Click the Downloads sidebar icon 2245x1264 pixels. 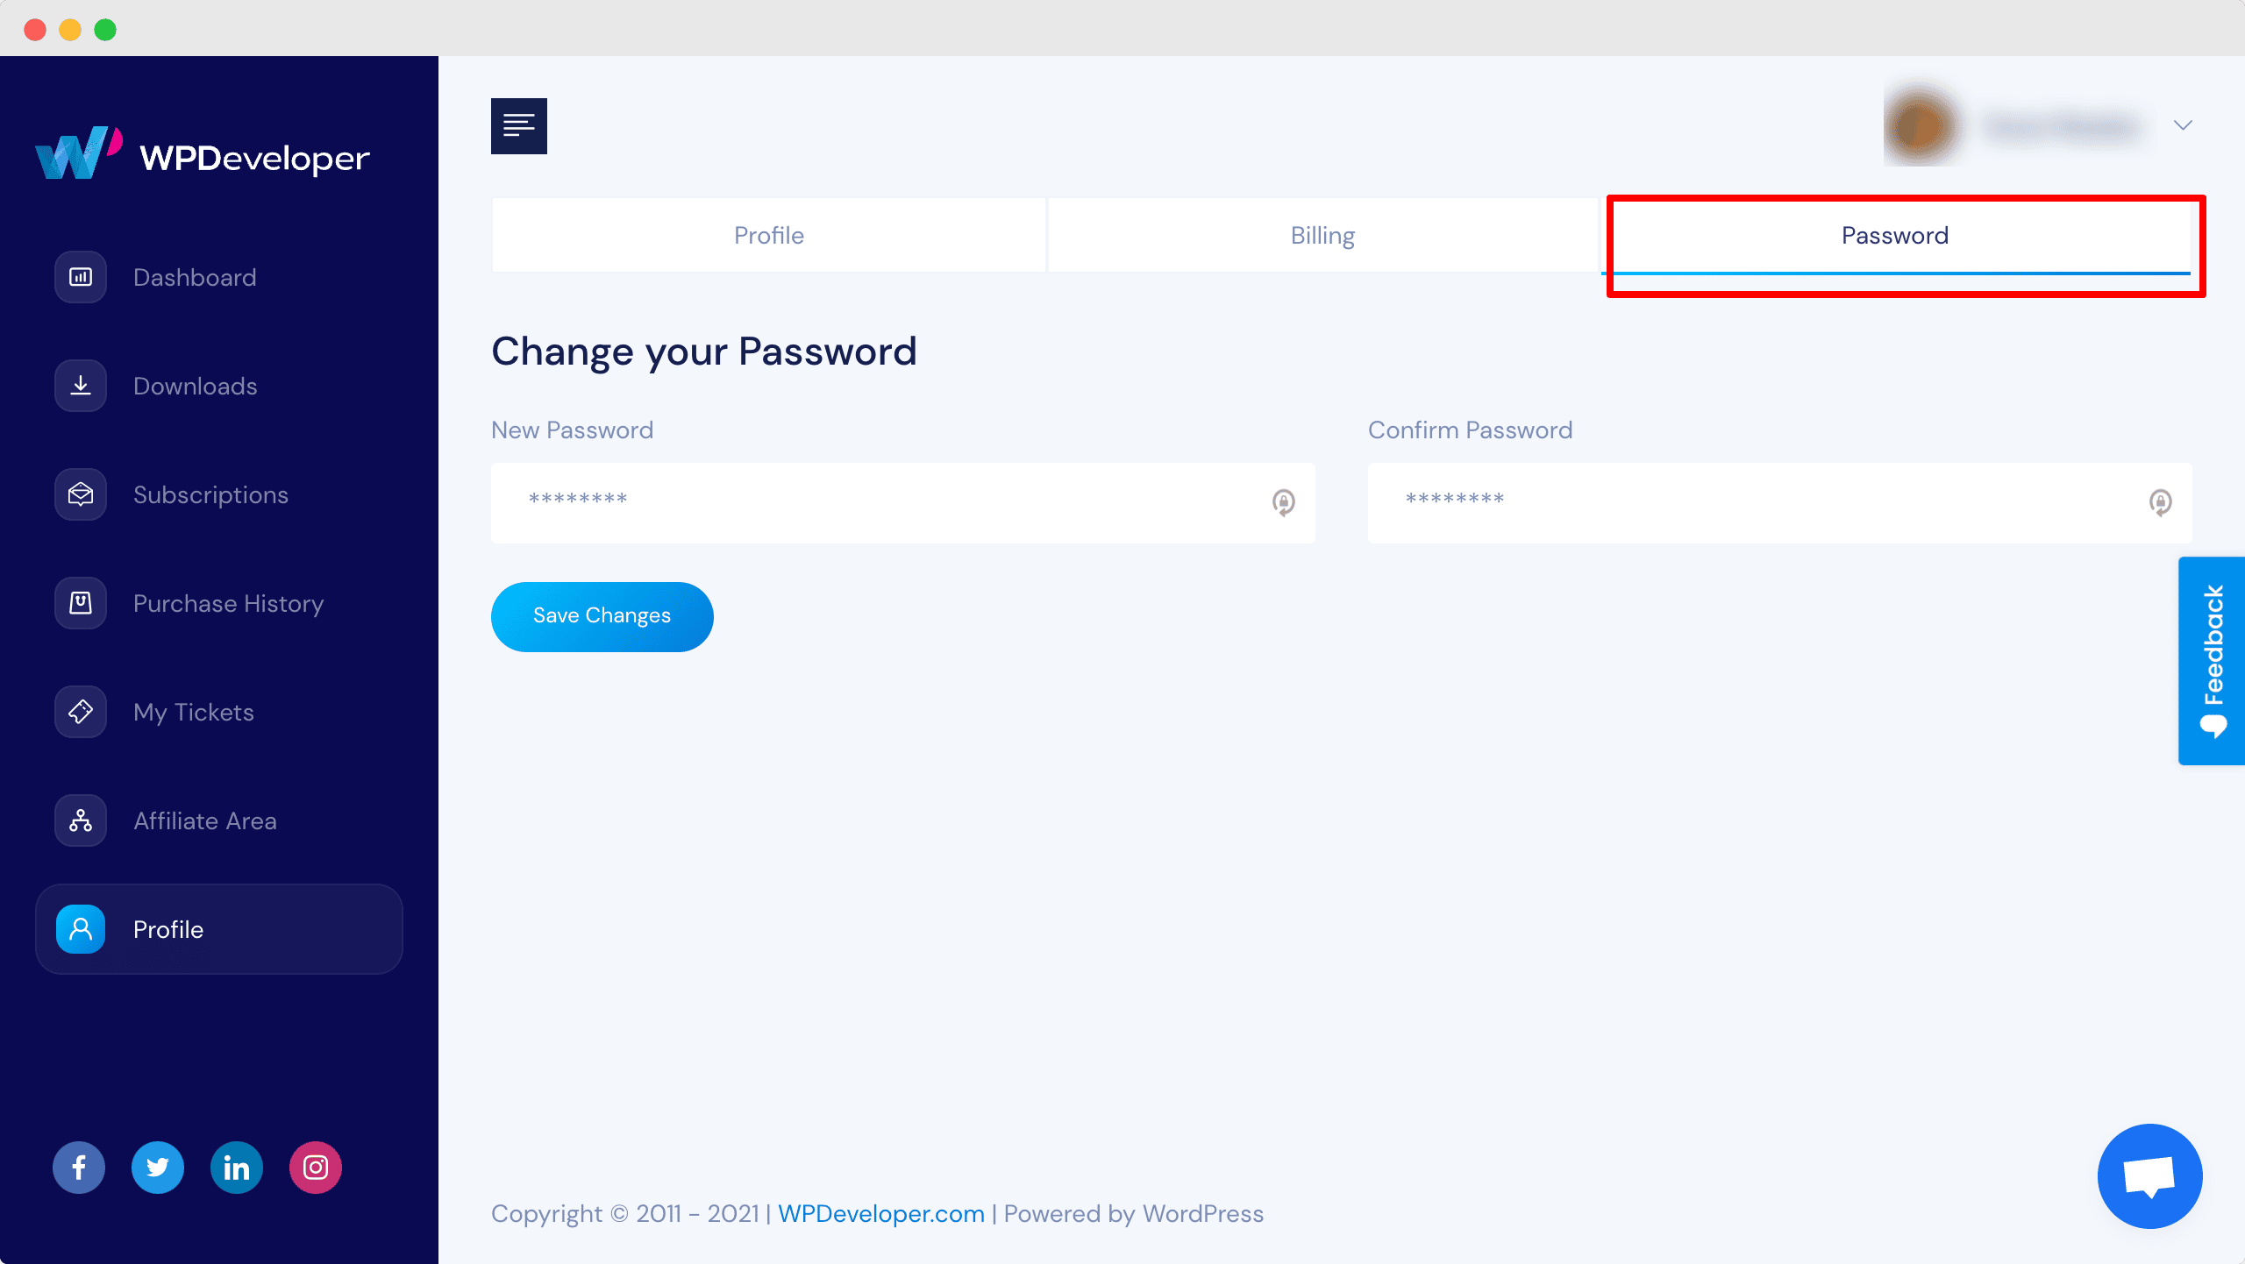coord(80,384)
